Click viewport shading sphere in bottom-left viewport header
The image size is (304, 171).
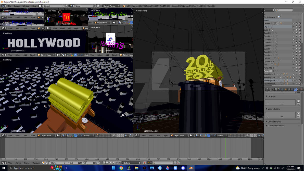coord(58,136)
